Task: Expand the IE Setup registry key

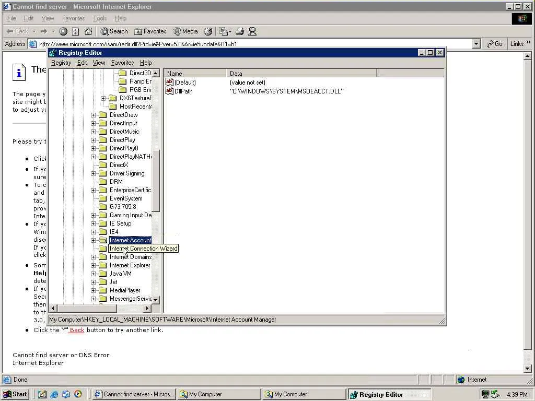Action: [x=93, y=223]
